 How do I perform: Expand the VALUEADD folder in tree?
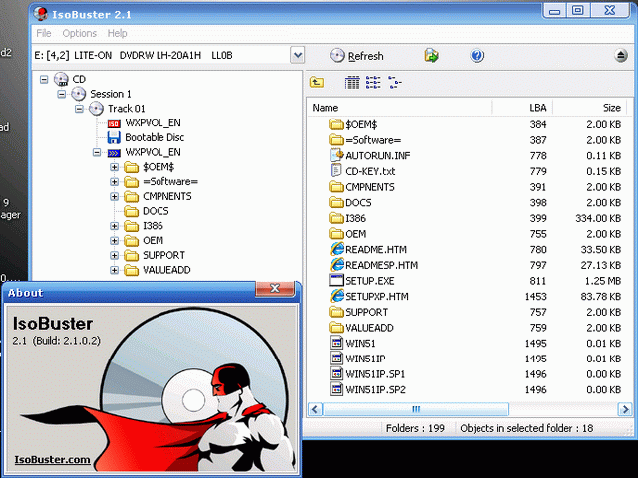pyautogui.click(x=115, y=270)
